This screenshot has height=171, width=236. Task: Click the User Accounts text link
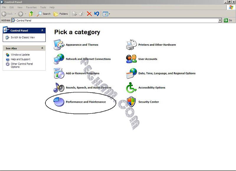click(148, 59)
